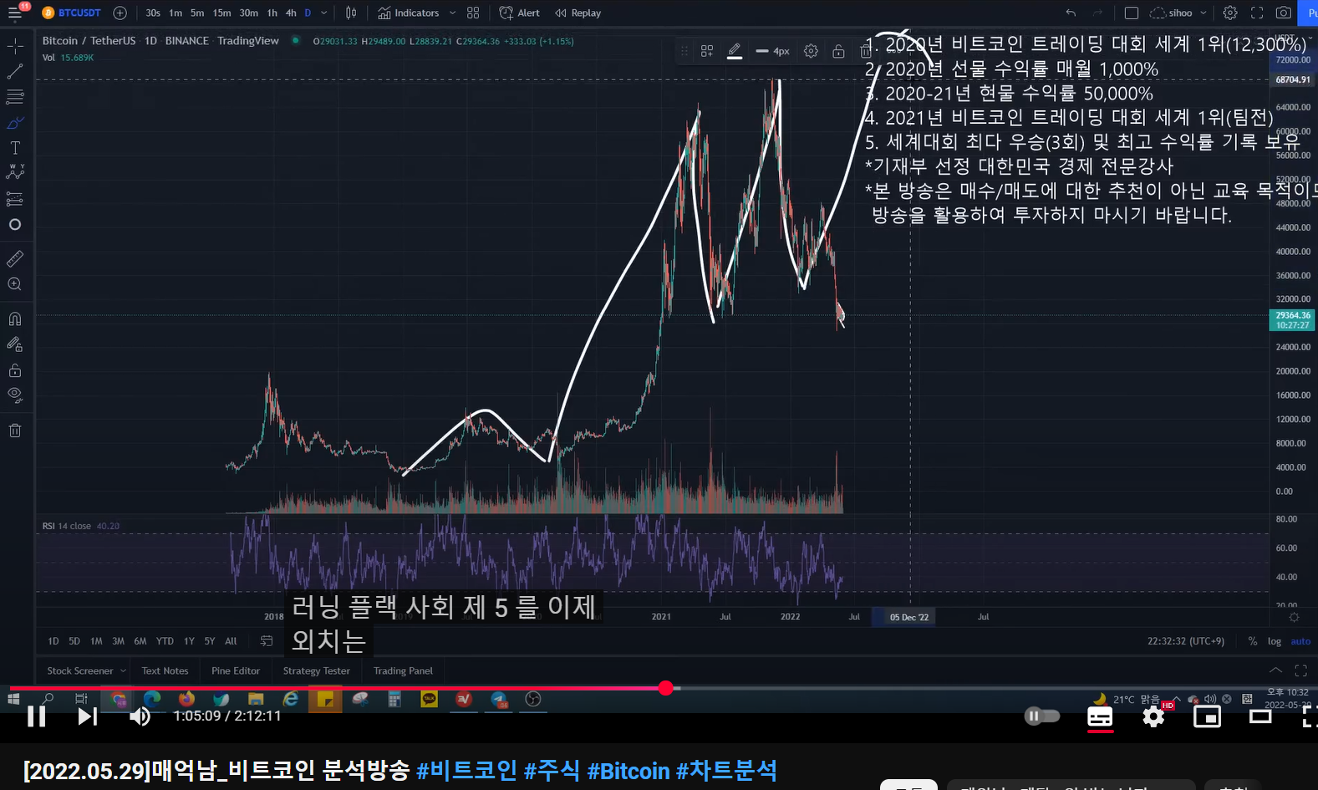Change brush line color pencil swatch

pyautogui.click(x=735, y=51)
